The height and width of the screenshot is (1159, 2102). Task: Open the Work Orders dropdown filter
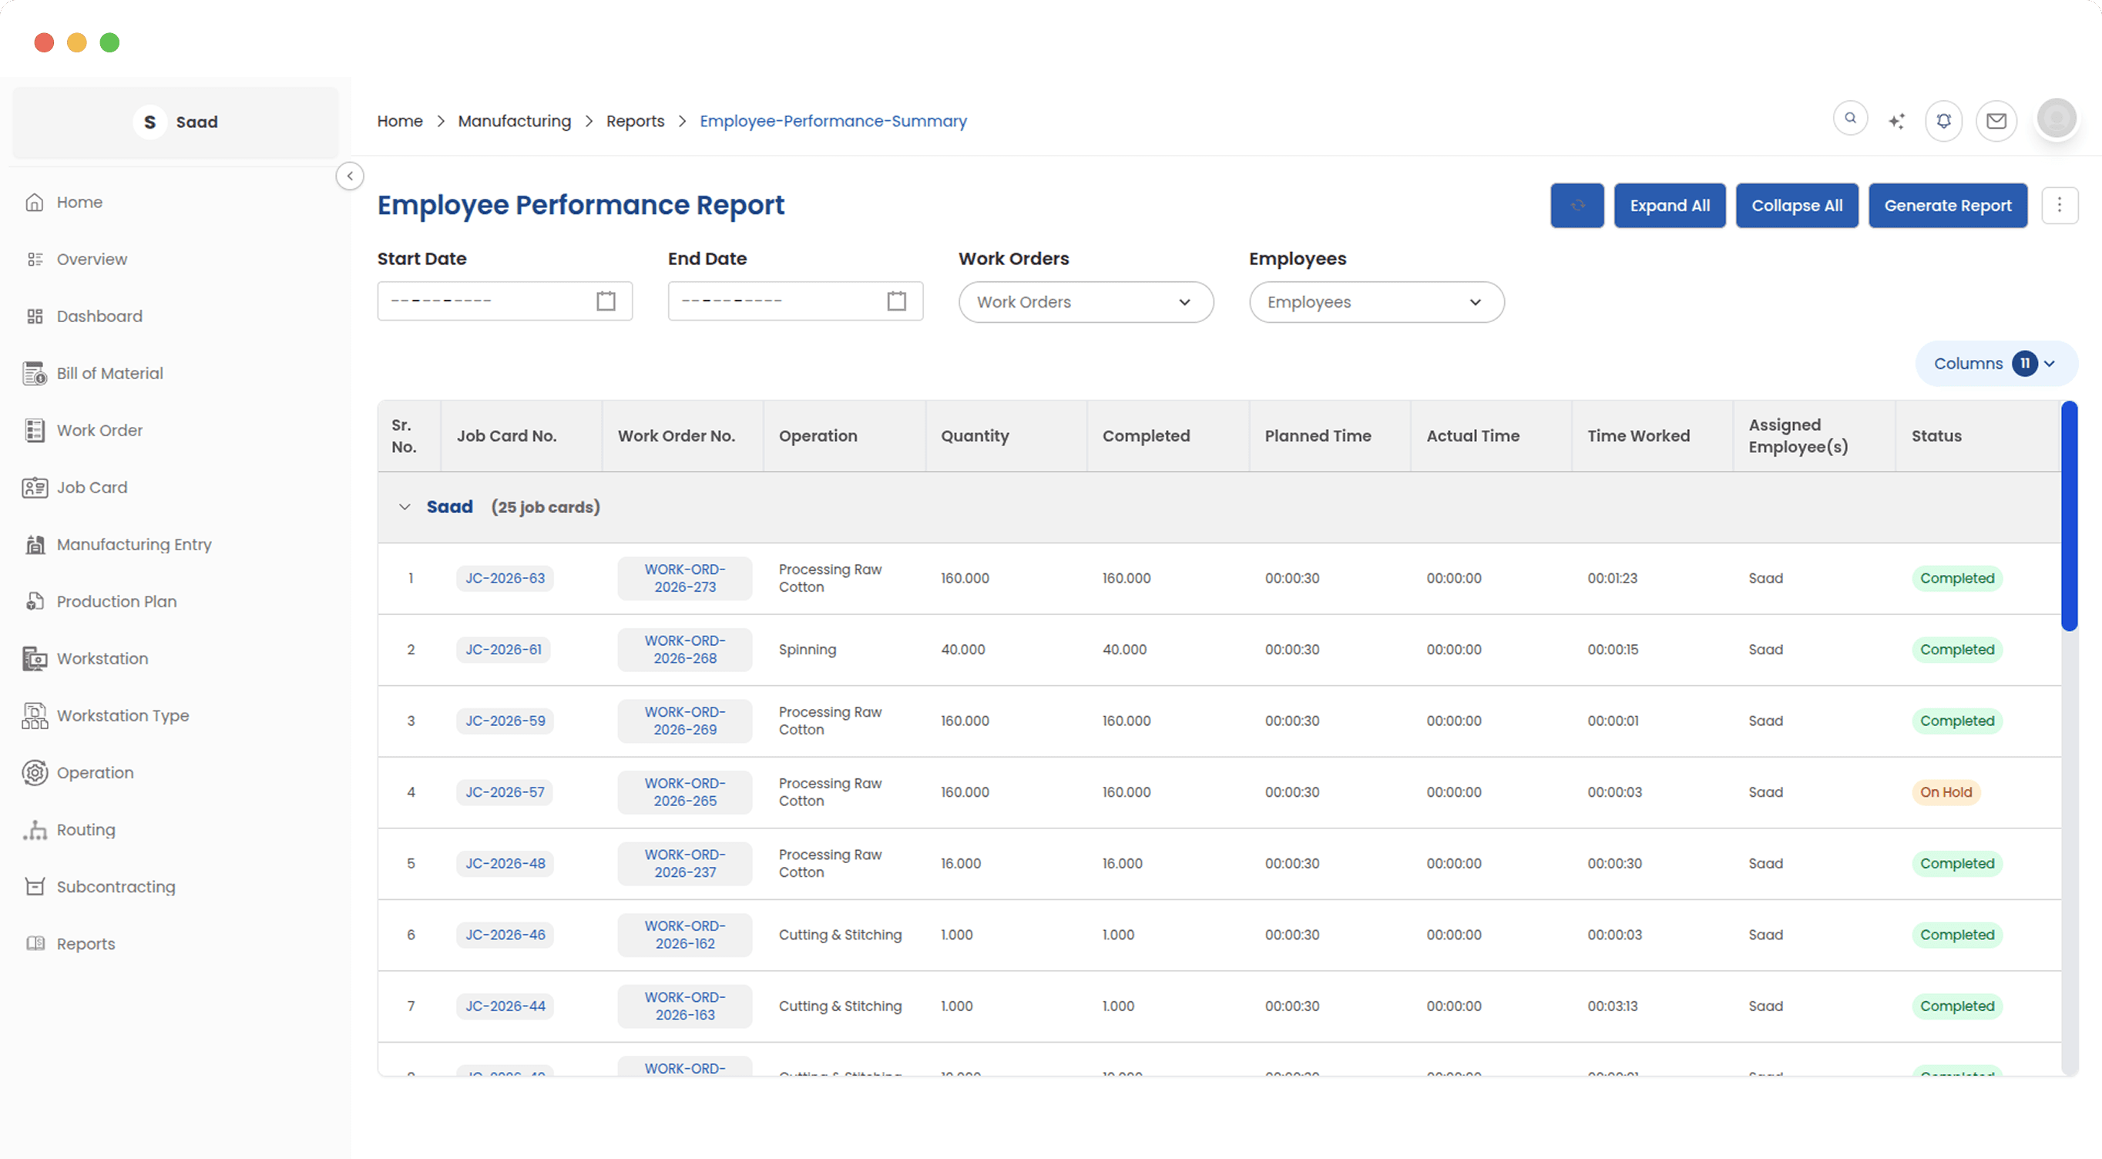pyautogui.click(x=1085, y=302)
